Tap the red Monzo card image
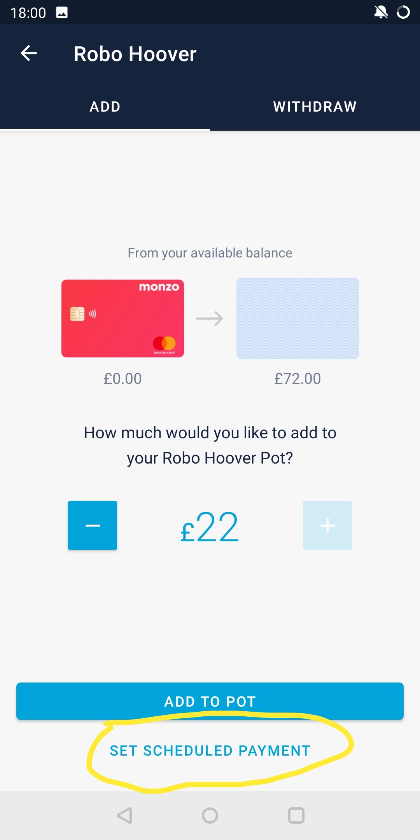Image resolution: width=420 pixels, height=840 pixels. pos(122,318)
